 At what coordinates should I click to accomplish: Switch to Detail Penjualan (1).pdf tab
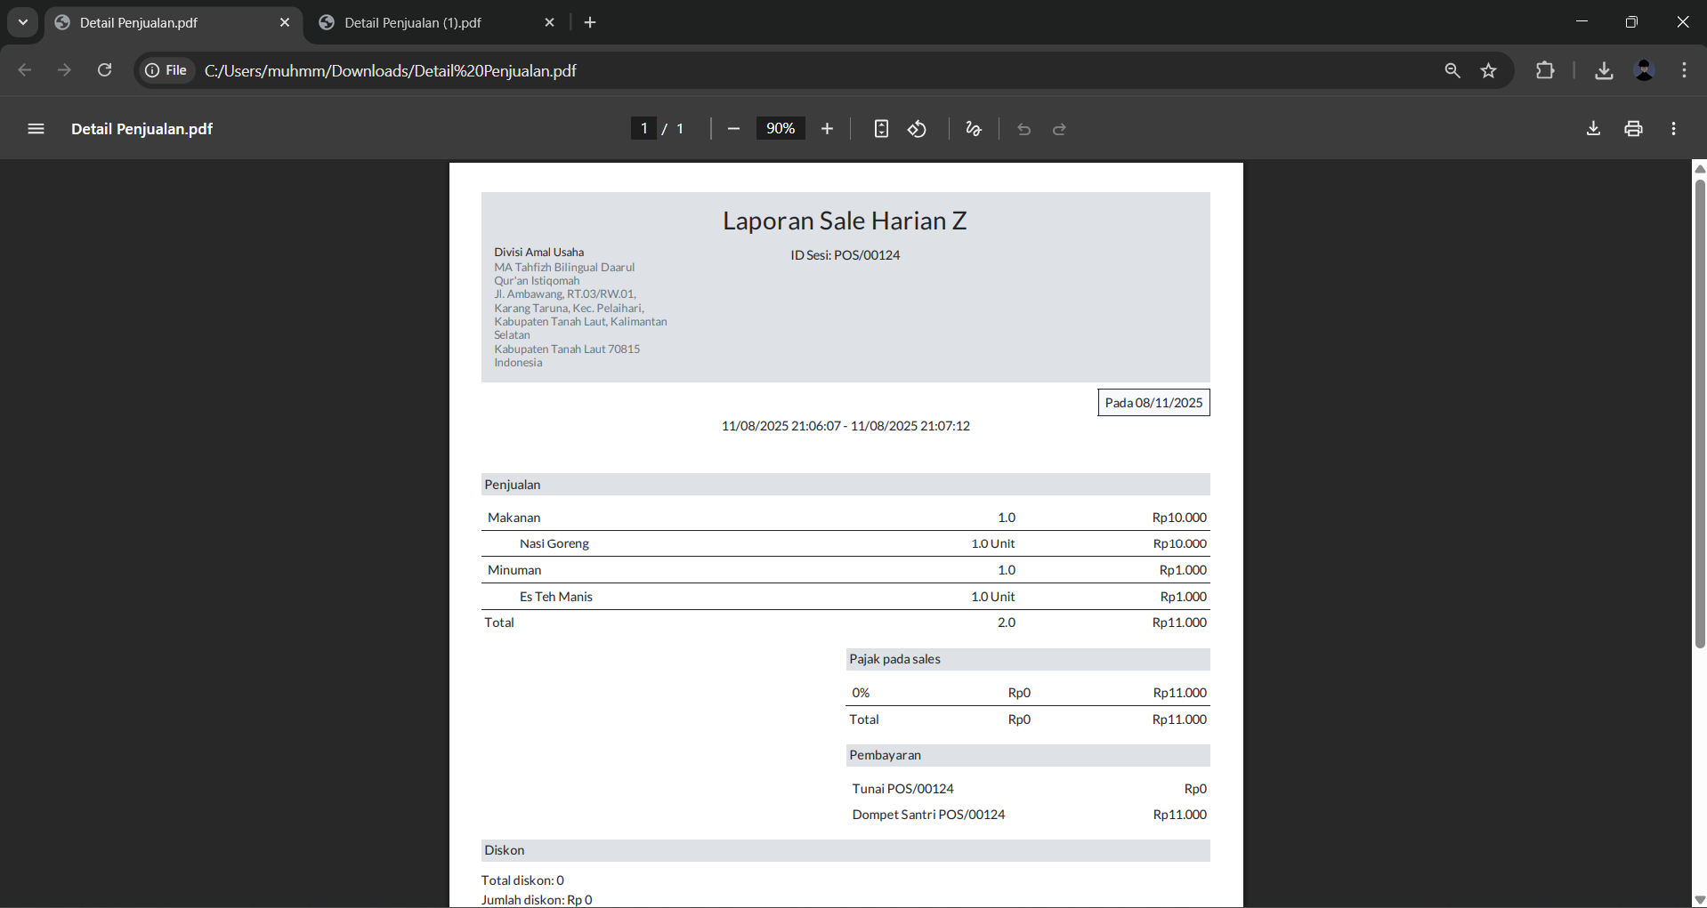(413, 22)
